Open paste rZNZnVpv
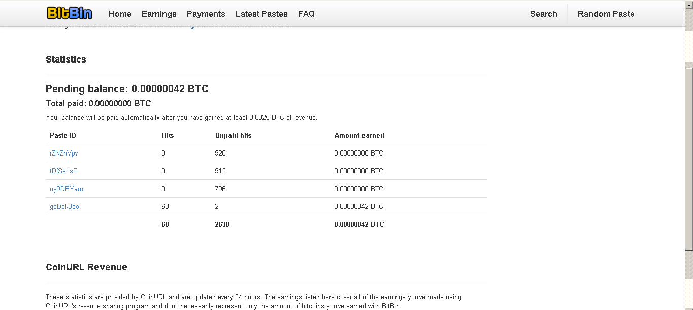Viewport: 693px width, 310px height. click(64, 153)
